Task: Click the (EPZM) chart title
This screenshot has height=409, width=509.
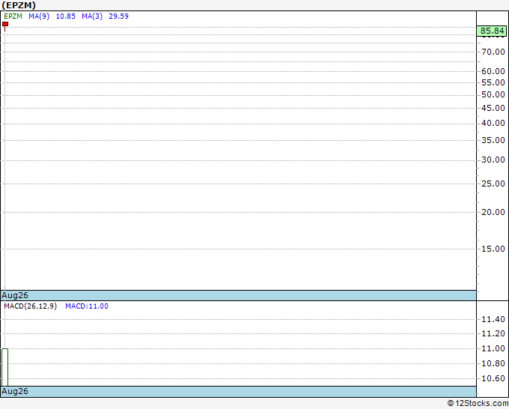Action: [x=19, y=5]
